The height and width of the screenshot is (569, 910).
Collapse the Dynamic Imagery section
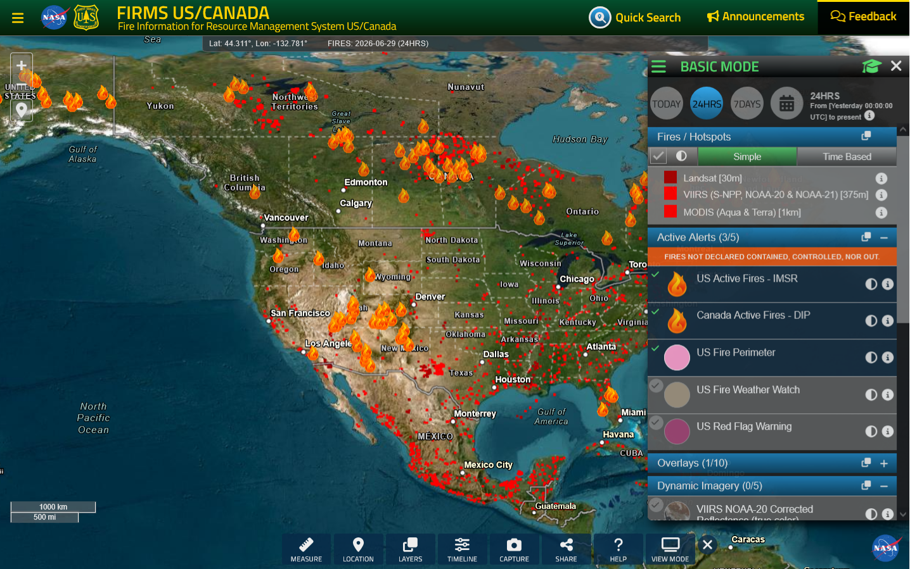pos(884,486)
